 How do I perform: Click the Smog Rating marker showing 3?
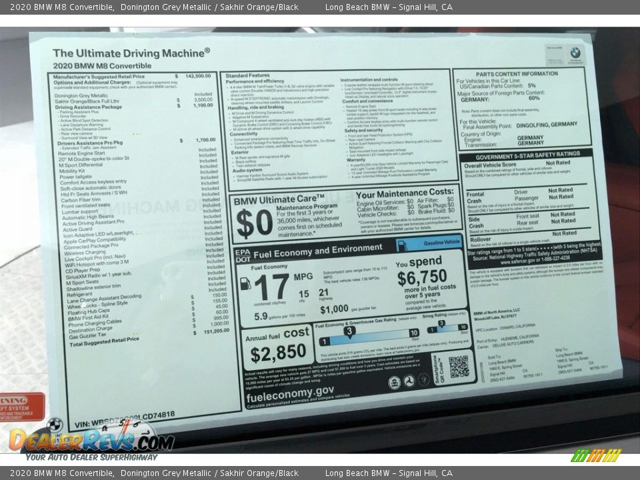pos(441,325)
